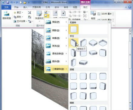This screenshot has height=110, width=133.
Task: Switch to the 页面布局 ribbon tab
Action: [36, 7]
